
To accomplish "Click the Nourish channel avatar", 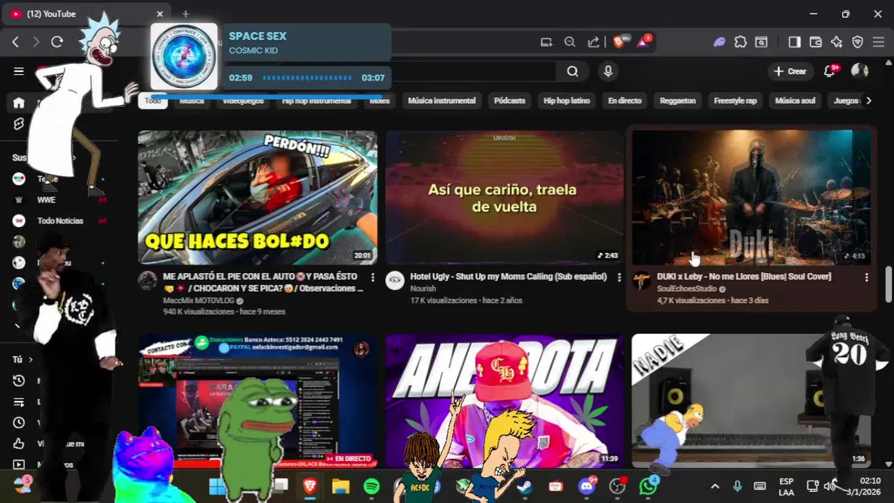I will point(395,280).
